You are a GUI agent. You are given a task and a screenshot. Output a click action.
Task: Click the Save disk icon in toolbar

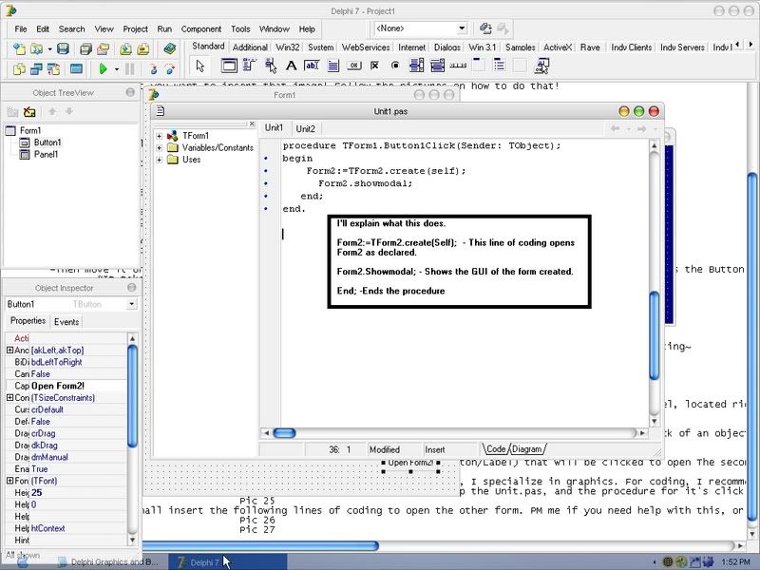[x=63, y=48]
